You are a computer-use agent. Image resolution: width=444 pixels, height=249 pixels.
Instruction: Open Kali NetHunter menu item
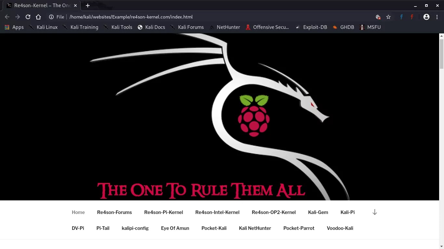(x=255, y=228)
